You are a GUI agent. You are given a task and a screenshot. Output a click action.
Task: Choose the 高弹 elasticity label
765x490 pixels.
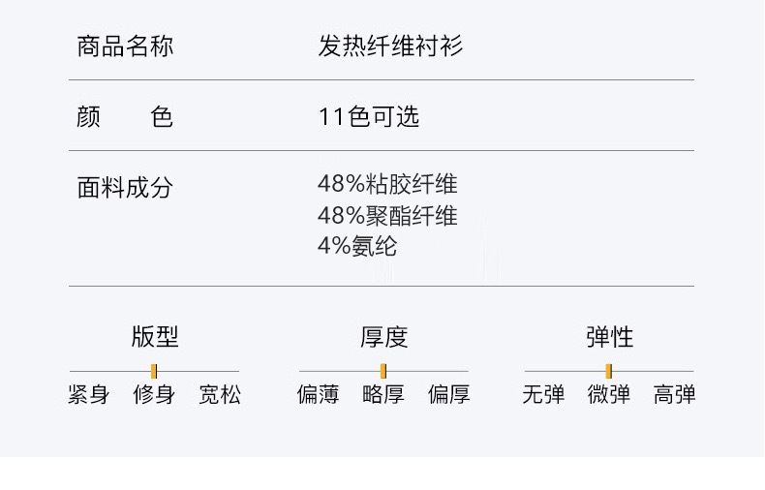[675, 395]
